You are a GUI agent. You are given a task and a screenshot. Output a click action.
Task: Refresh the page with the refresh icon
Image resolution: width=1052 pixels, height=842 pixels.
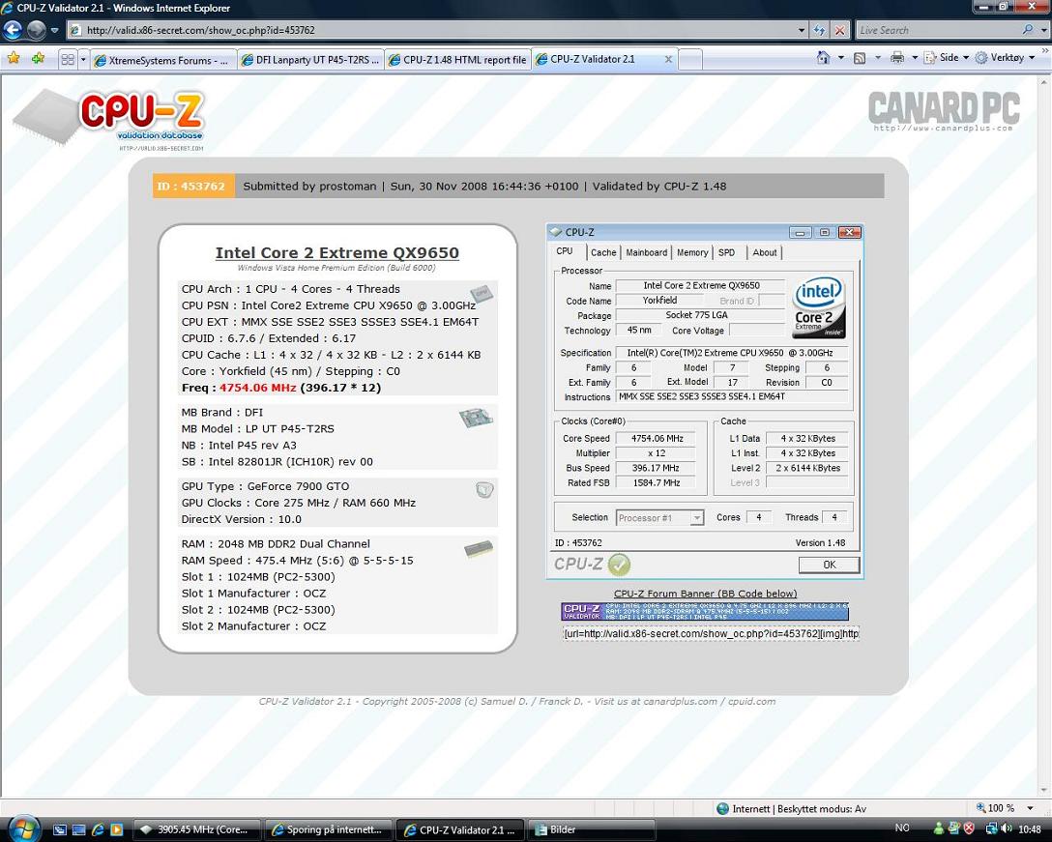pos(819,30)
